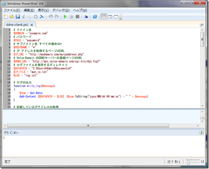This screenshot has width=209, height=169.
Task: Maximize script pane layout icon
Action: click(x=116, y=17)
